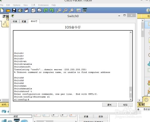Click the terminal scrollbar up arrow

[x=130, y=33]
